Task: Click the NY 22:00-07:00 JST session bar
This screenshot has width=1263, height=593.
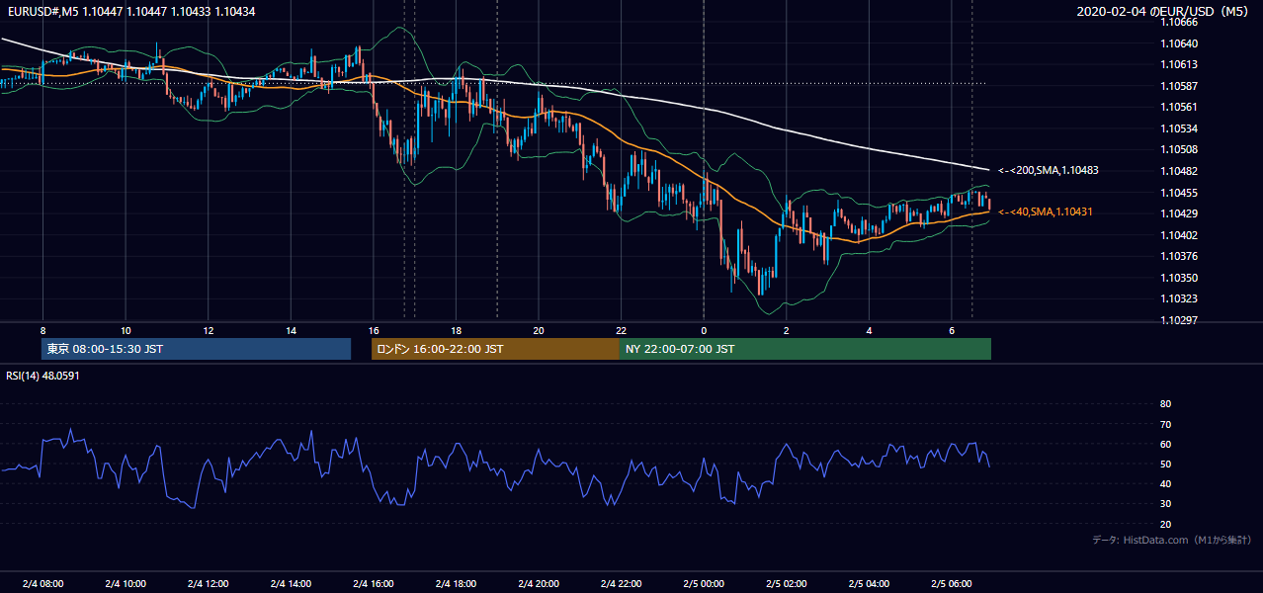Action: pyautogui.click(x=805, y=349)
